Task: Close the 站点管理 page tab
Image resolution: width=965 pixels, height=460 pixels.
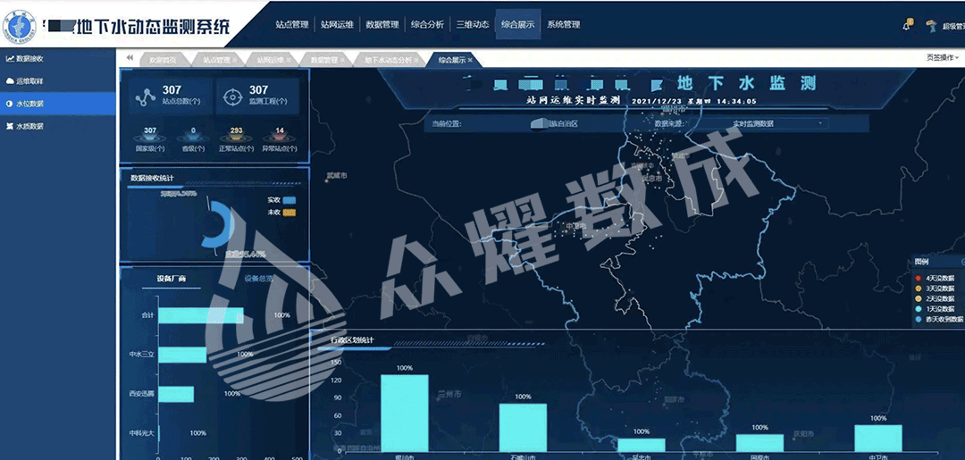Action: pos(234,60)
